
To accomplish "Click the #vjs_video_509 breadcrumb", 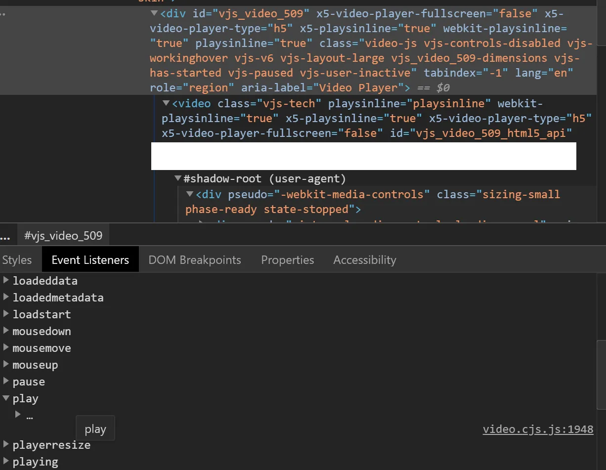I will click(x=63, y=236).
